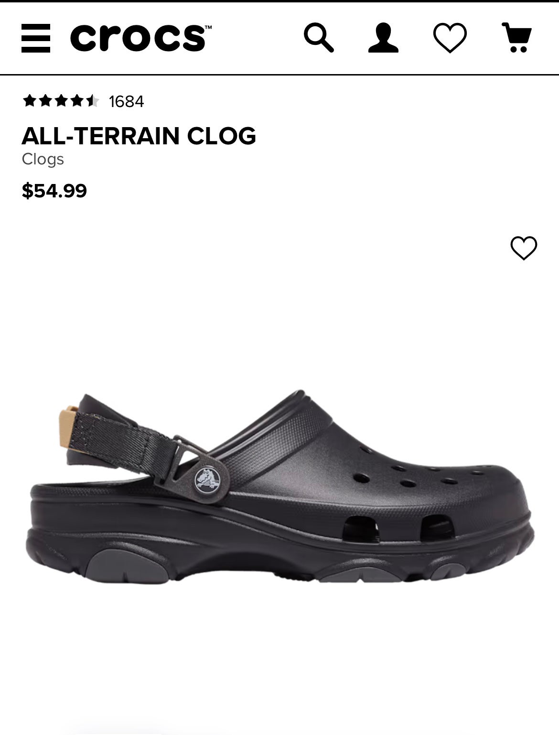Viewport: 559px width, 735px height.
Task: Click the half-filled fifth rating star
Action: coord(92,101)
